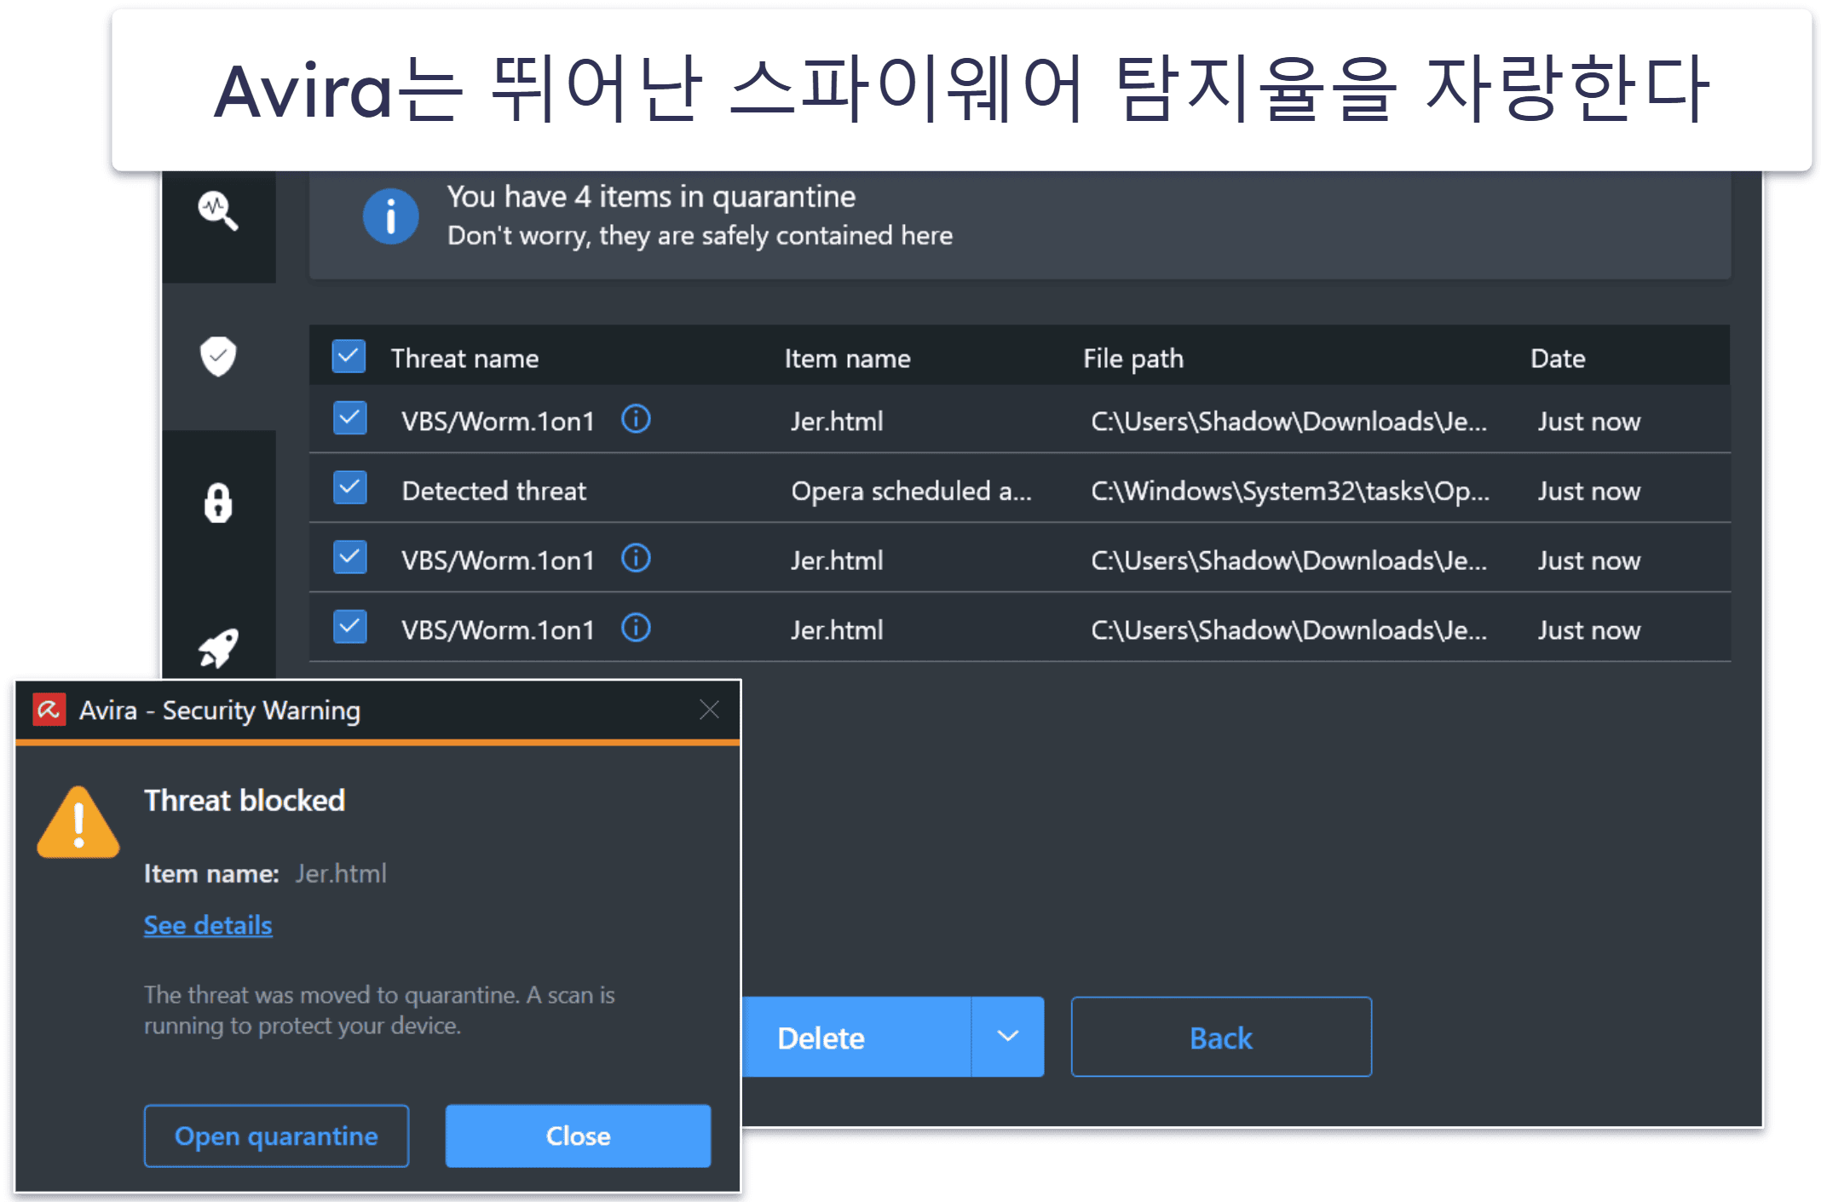Click the Threat name column header

[464, 359]
